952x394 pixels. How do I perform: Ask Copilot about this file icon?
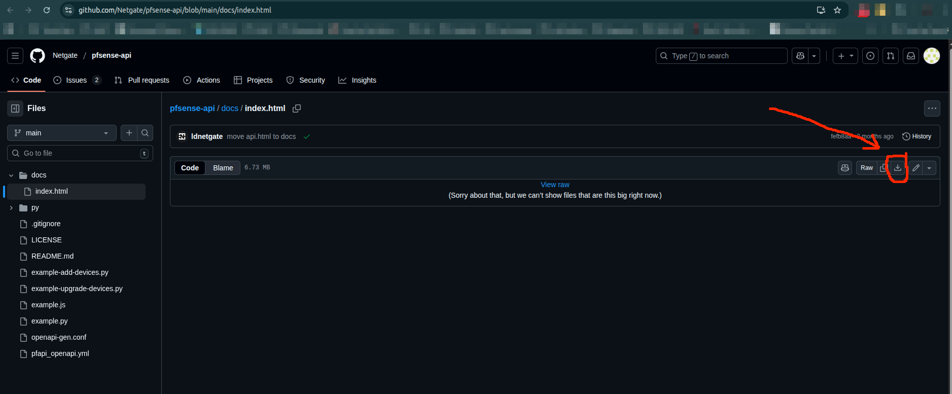click(x=845, y=168)
